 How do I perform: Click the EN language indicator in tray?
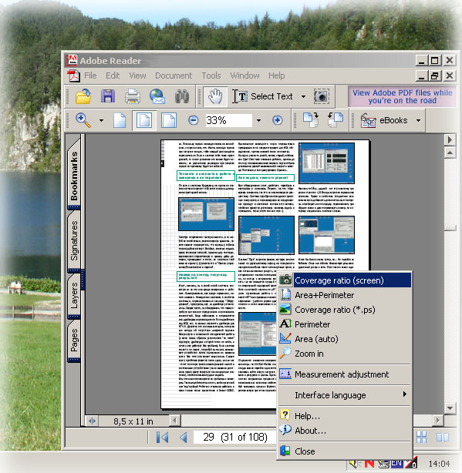click(x=396, y=463)
